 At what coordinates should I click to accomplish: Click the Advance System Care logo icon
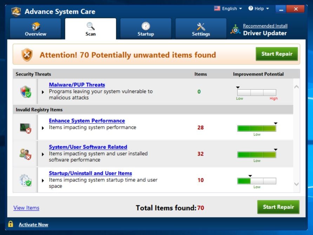16,11
